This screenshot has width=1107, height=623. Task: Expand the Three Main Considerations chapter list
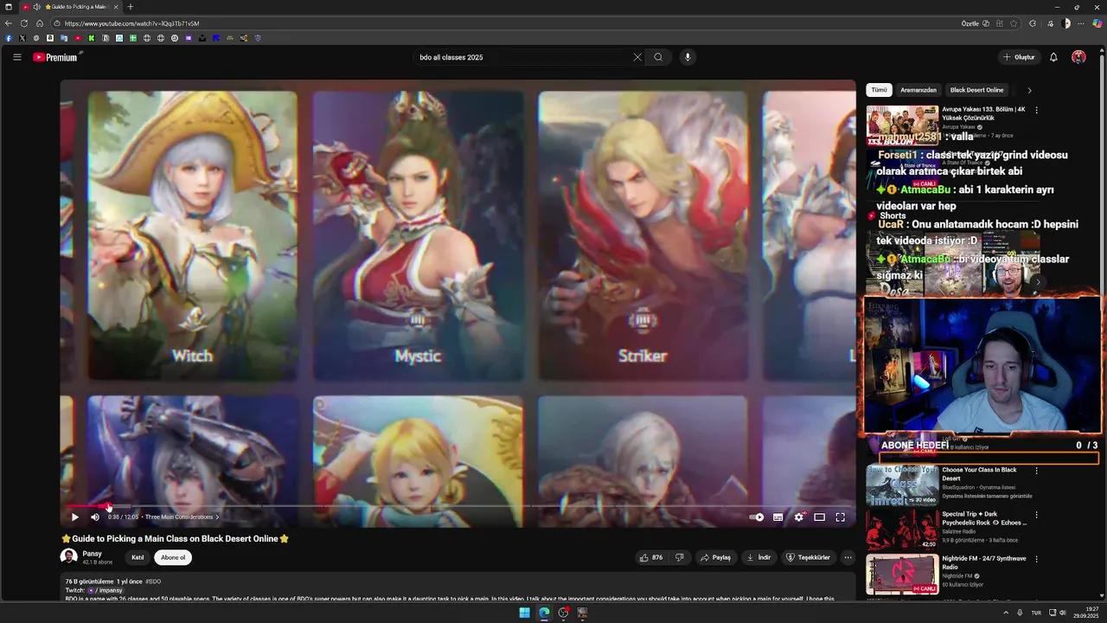tap(182, 517)
